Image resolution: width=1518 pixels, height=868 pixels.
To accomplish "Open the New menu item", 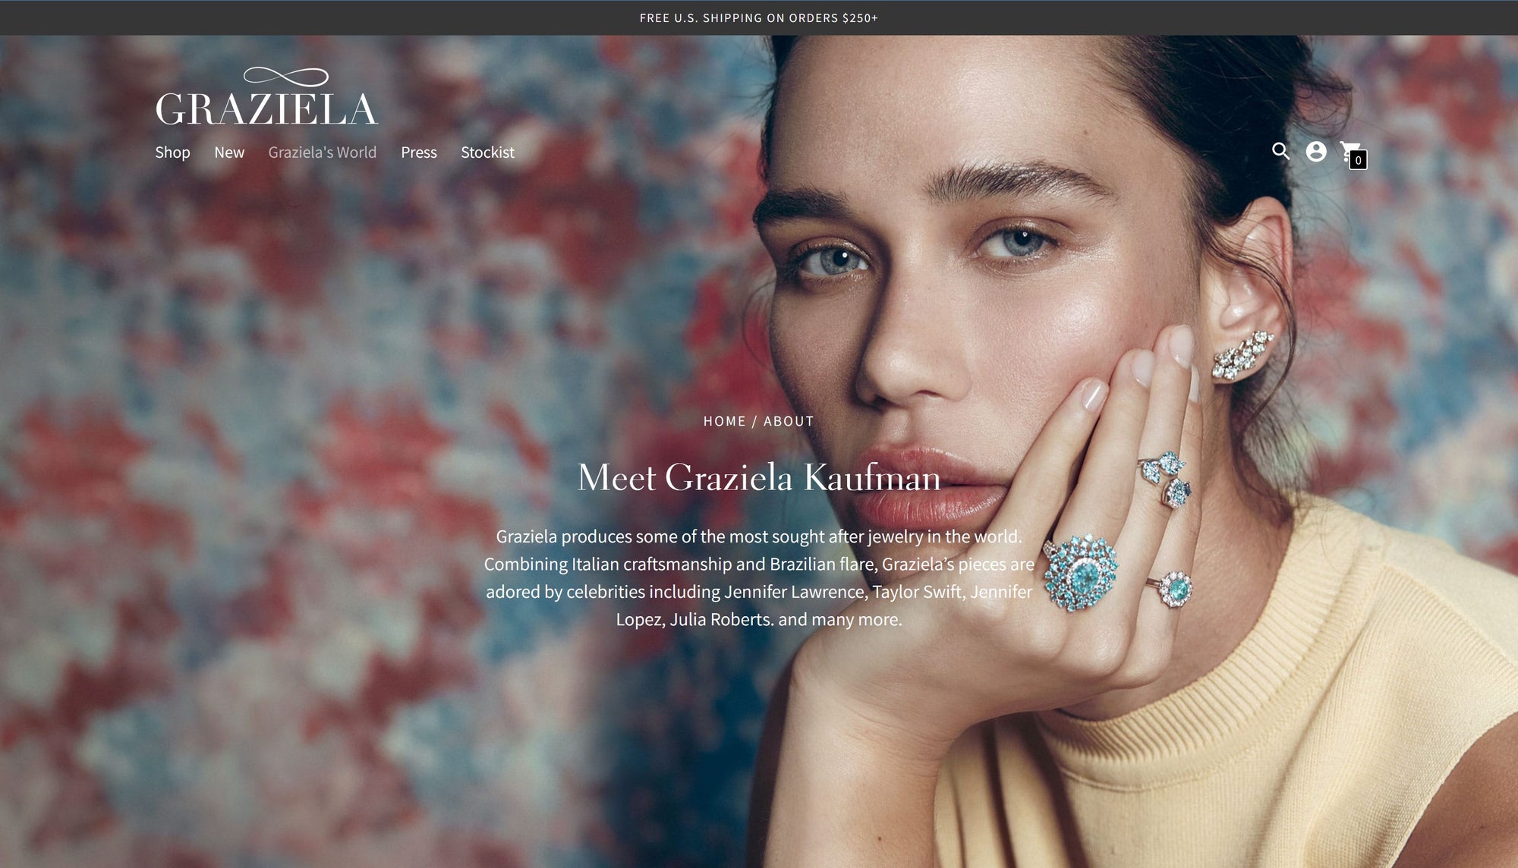I will (229, 153).
